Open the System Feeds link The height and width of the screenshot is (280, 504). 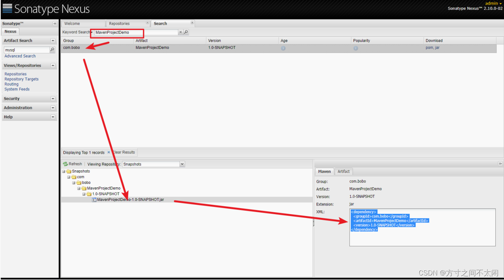(x=17, y=89)
